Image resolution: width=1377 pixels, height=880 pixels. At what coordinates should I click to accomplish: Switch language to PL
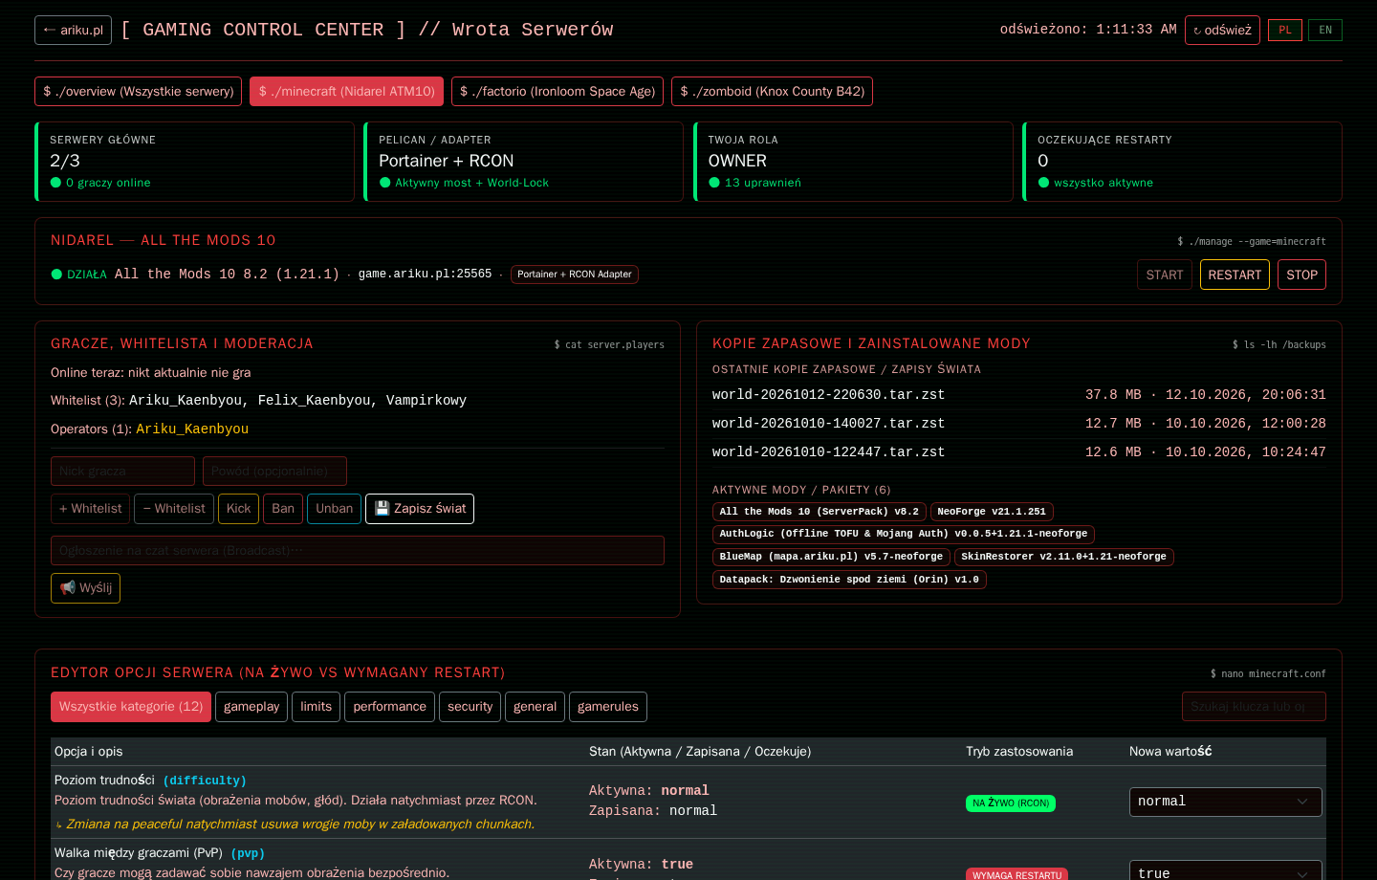coord(1285,30)
